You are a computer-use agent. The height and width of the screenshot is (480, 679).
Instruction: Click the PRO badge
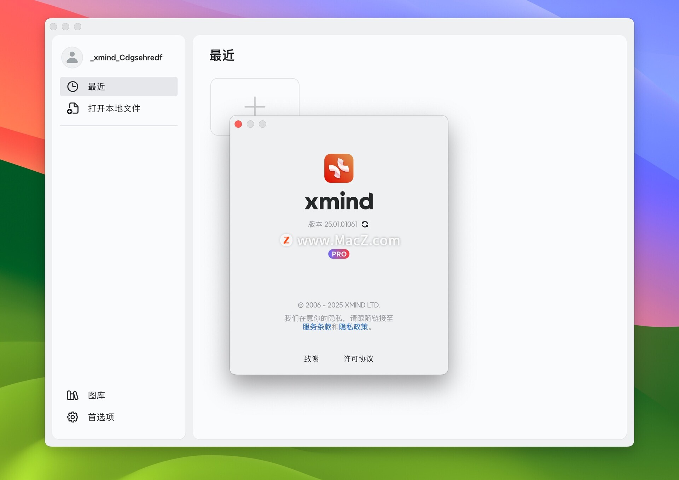[339, 254]
